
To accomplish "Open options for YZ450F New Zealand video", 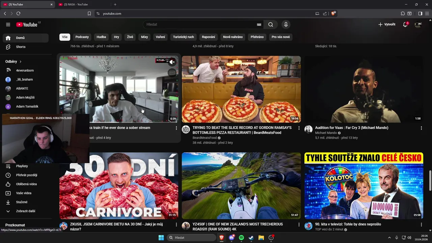I will click(x=299, y=224).
